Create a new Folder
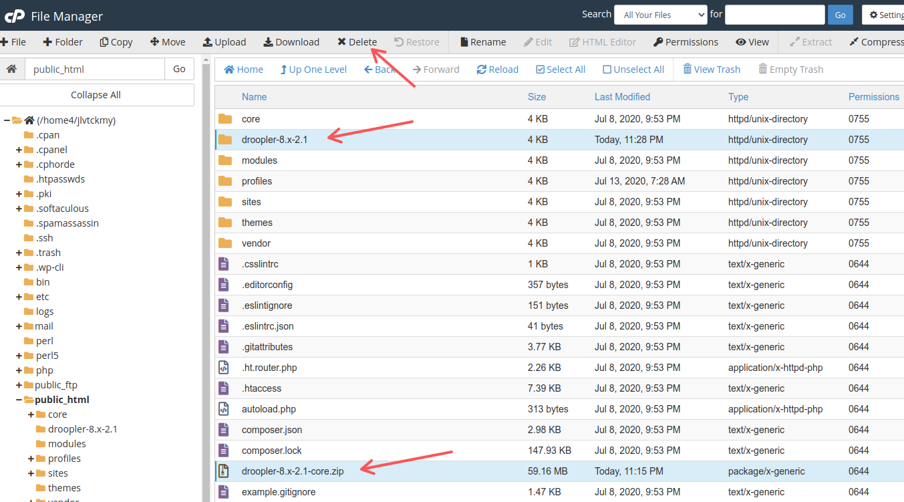The height and width of the screenshot is (502, 904). tap(63, 42)
